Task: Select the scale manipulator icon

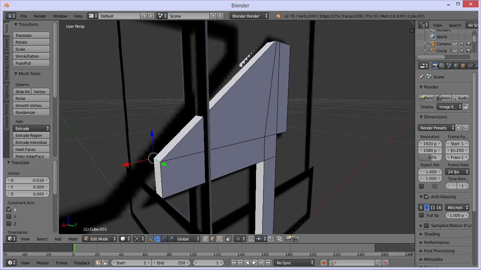Action: coord(171,239)
